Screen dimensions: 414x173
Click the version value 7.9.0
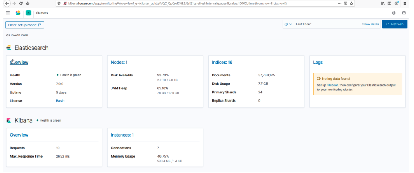point(60,84)
